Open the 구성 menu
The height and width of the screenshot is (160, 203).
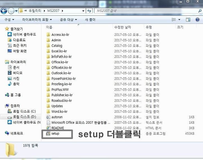point(9,20)
